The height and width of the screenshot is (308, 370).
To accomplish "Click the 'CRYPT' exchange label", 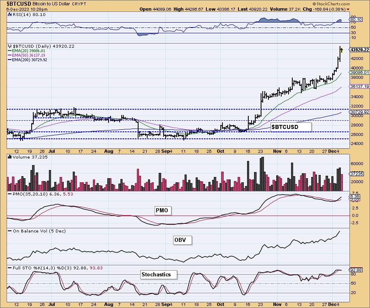I will click(79, 4).
